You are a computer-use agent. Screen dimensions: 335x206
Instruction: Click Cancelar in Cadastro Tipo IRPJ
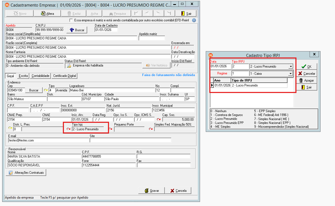[307, 74]
